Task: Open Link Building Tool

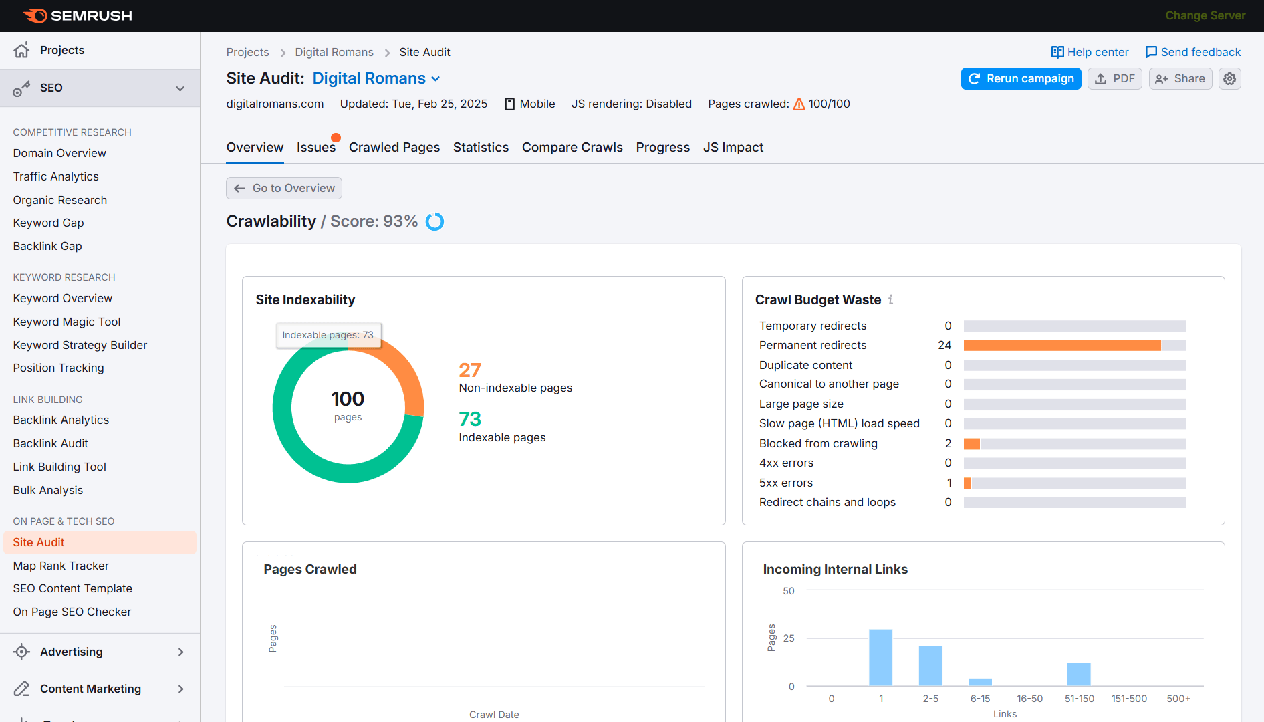Action: (x=59, y=467)
